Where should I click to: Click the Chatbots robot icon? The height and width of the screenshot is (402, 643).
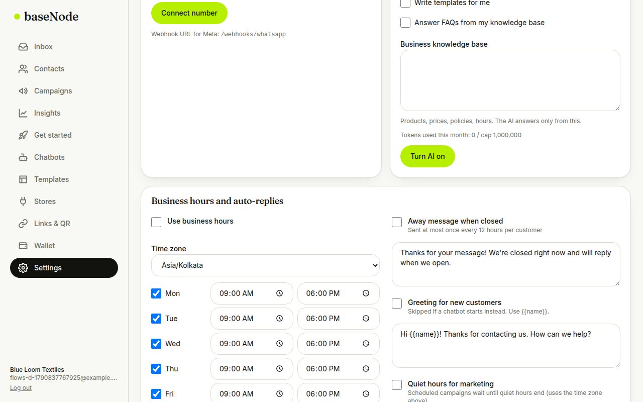23,157
